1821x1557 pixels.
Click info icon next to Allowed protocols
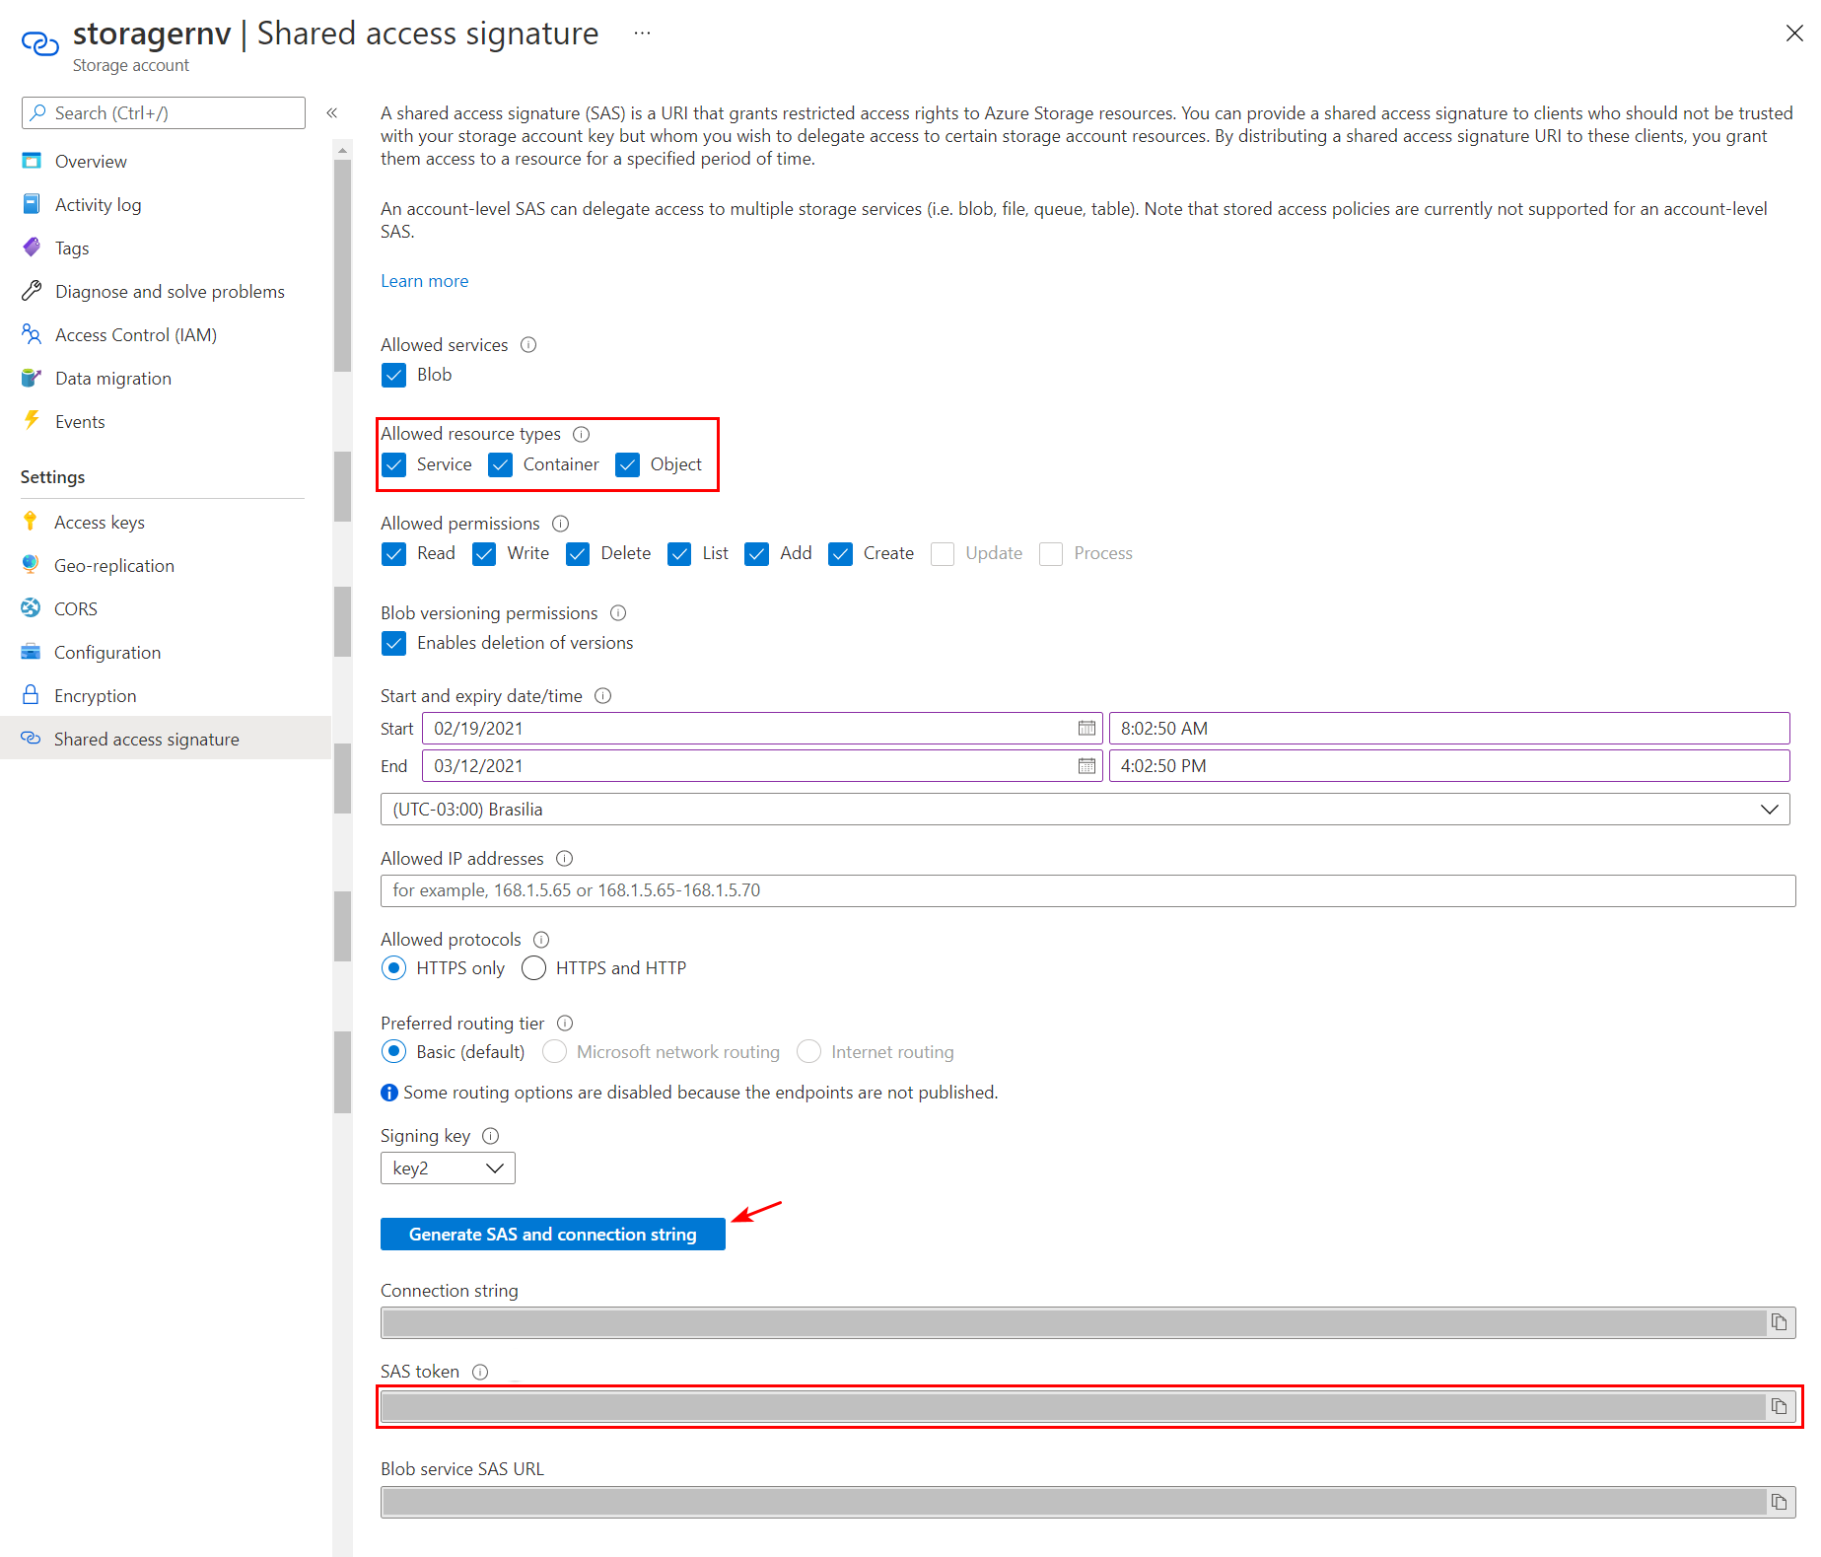coord(541,940)
